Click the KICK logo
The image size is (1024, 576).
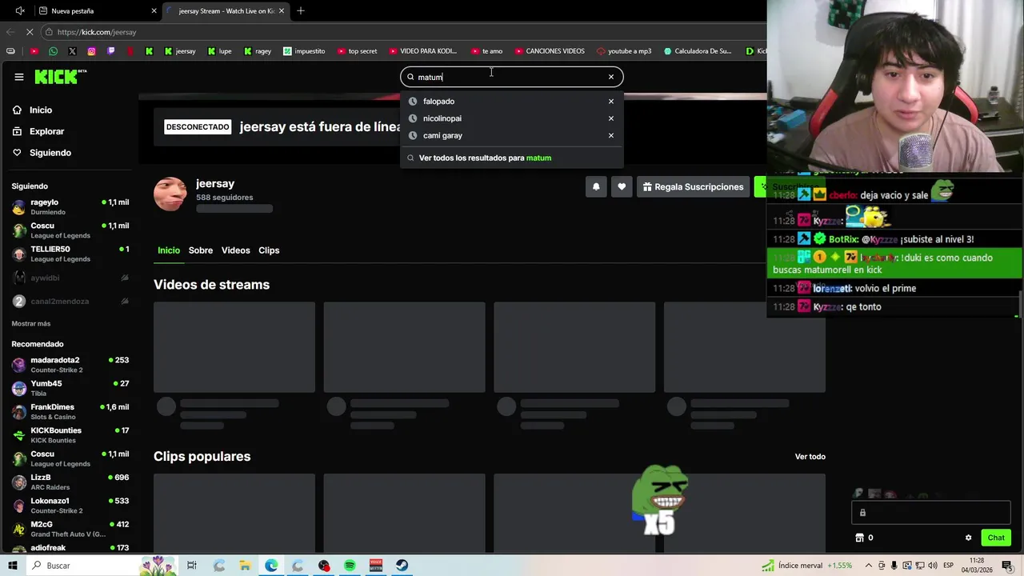(x=60, y=77)
